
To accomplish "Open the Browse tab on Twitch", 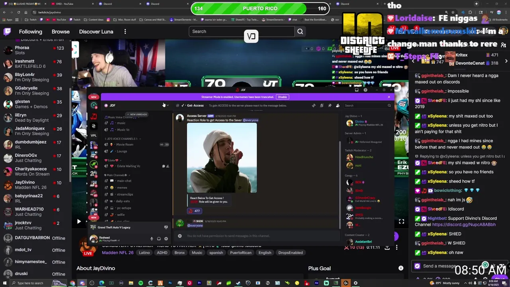I will [61, 31].
